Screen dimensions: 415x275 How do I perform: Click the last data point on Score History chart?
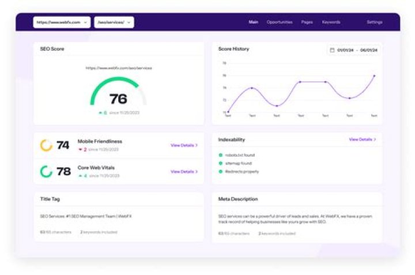tap(374, 76)
